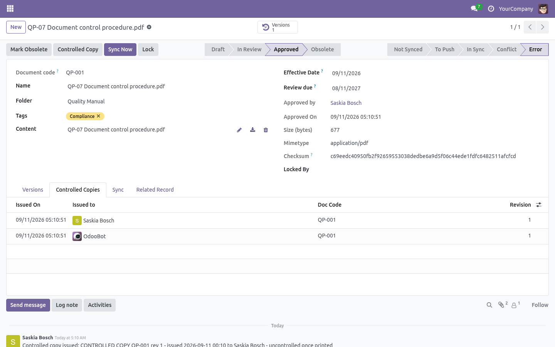The image size is (555, 347).
Task: Remove the Compliance tag
Action: (x=99, y=116)
